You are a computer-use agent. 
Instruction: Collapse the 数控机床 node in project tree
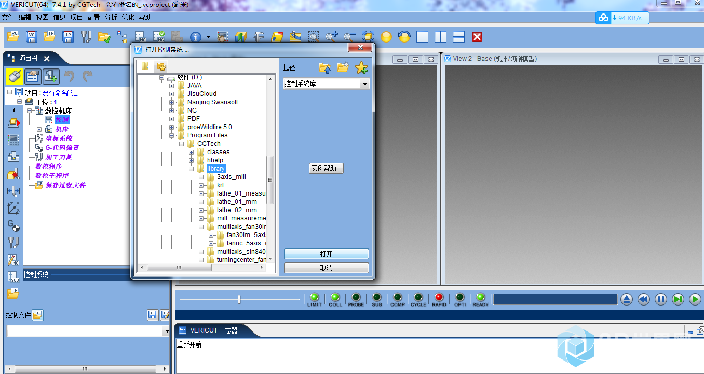[30, 111]
